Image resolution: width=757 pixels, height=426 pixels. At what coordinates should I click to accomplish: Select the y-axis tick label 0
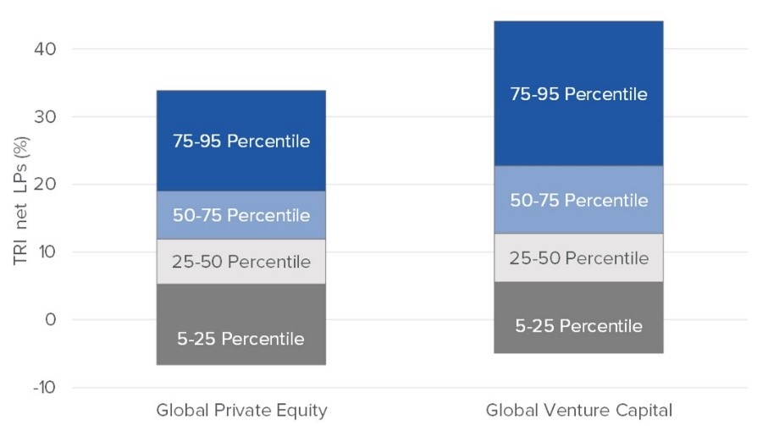(x=51, y=320)
